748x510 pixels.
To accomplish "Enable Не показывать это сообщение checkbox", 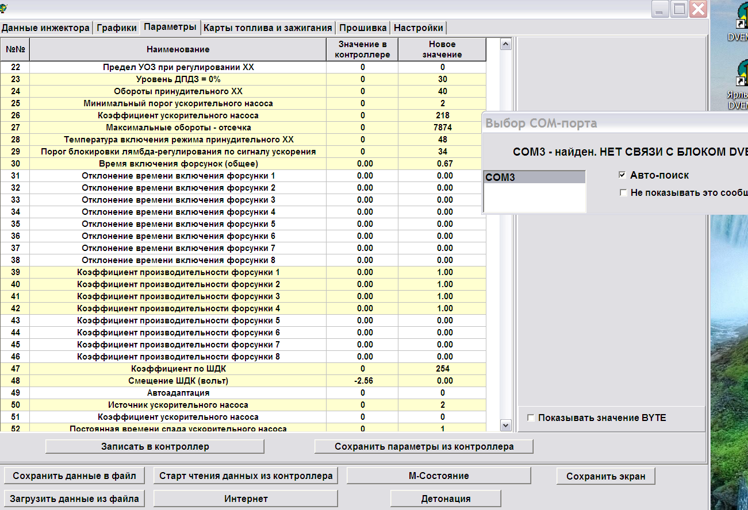I will coord(623,193).
